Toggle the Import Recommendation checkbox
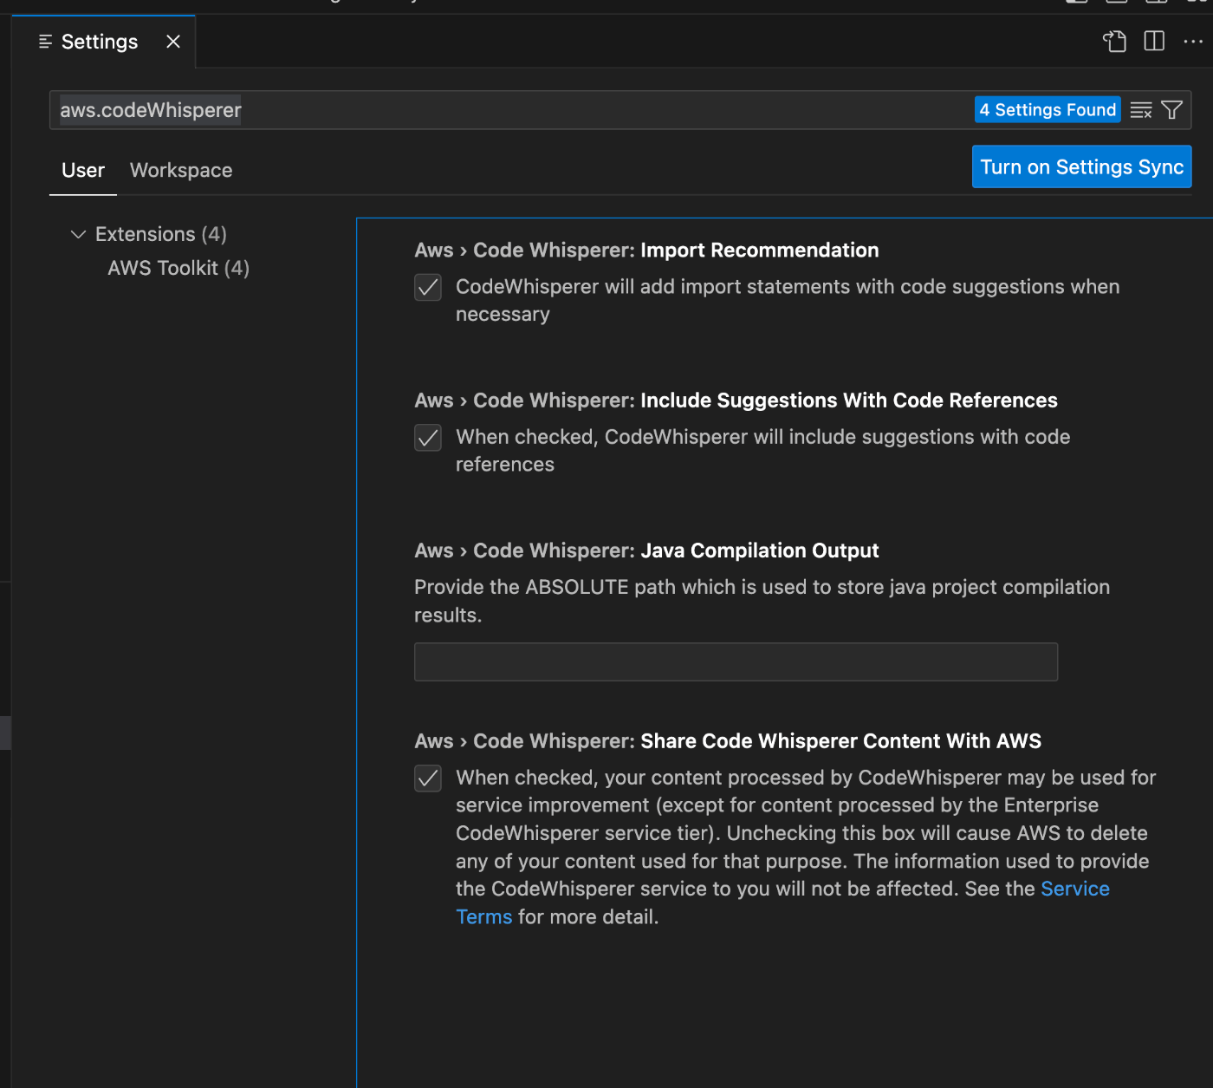The width and height of the screenshot is (1213, 1088). 428,287
